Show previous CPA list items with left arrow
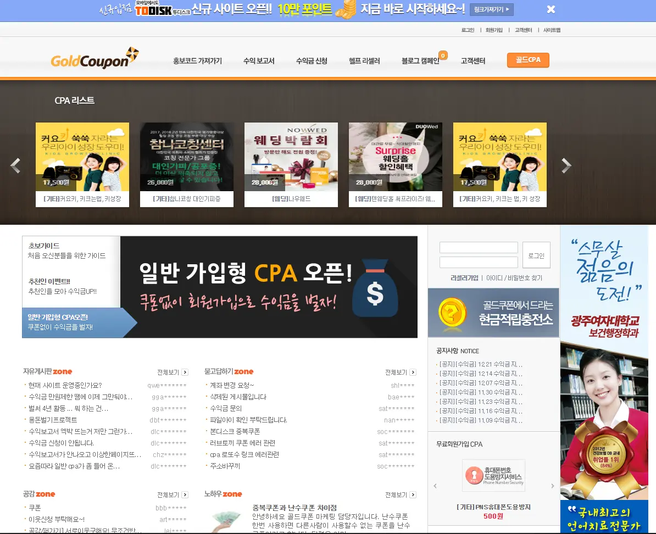Image resolution: width=656 pixels, height=534 pixels. [15, 165]
